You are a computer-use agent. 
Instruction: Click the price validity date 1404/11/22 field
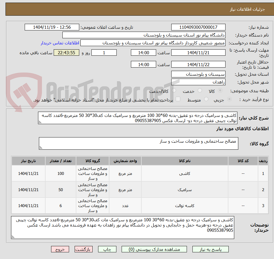click(198, 64)
